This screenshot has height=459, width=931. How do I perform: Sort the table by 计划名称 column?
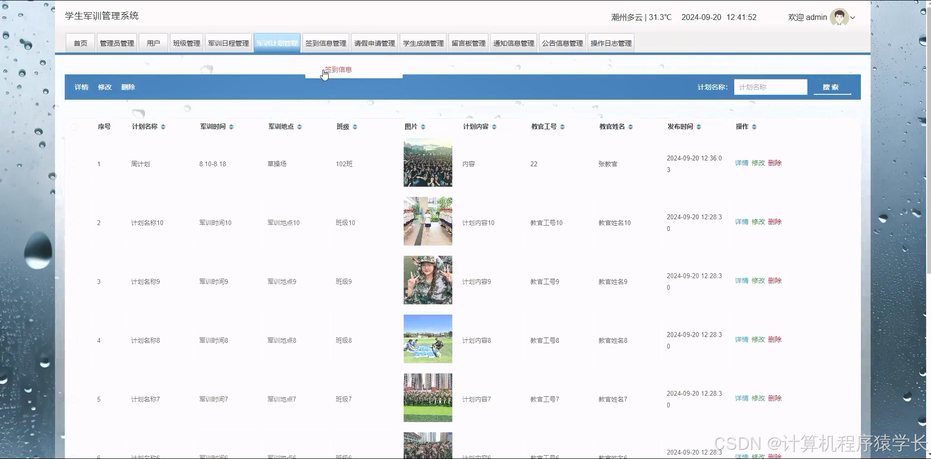163,127
